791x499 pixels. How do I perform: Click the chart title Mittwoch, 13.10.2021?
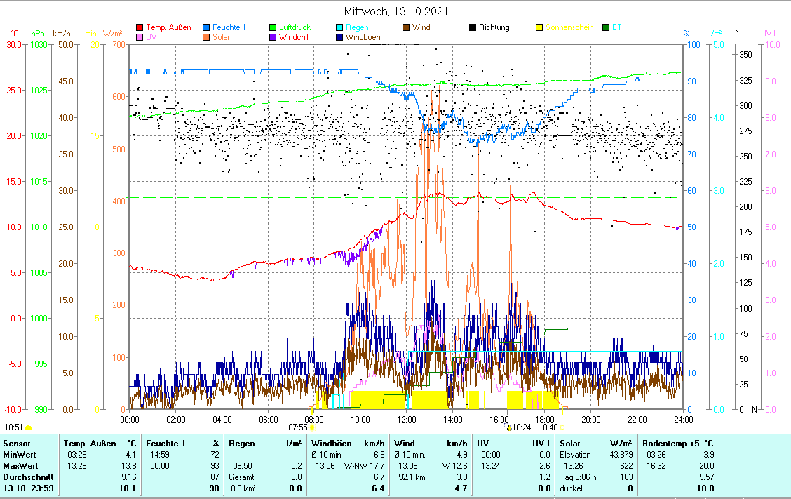tap(396, 12)
